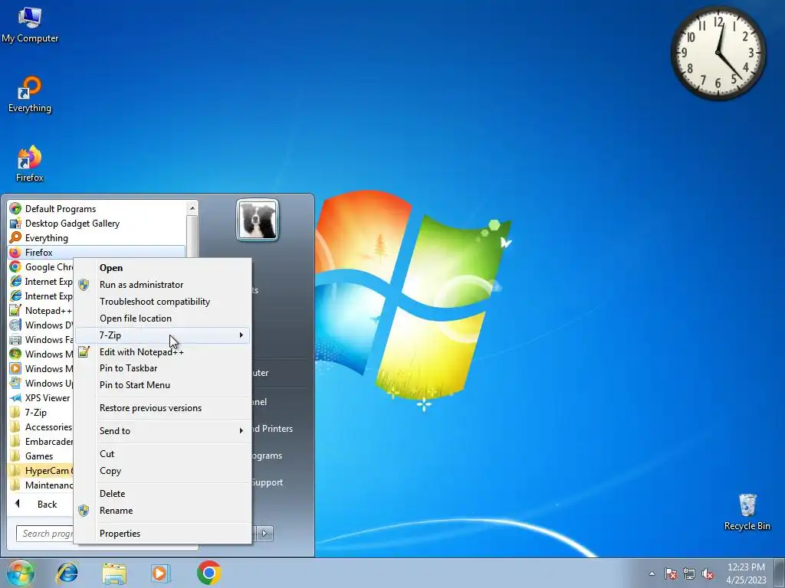Click the Start menu scrollbar up arrow

pyautogui.click(x=192, y=208)
